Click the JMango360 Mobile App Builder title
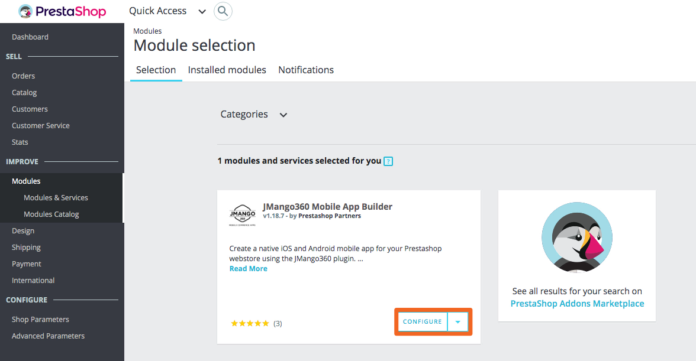696x361 pixels. [x=328, y=206]
